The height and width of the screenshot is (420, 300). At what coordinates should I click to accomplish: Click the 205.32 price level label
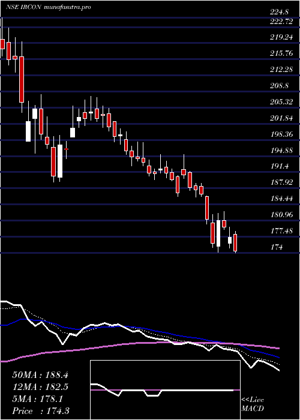coord(281,102)
